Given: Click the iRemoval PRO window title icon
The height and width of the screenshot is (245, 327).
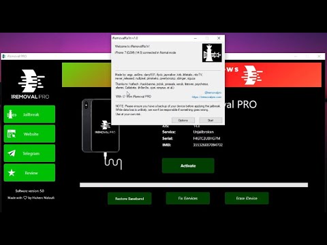Looking at the screenshot, I should tap(4, 56).
